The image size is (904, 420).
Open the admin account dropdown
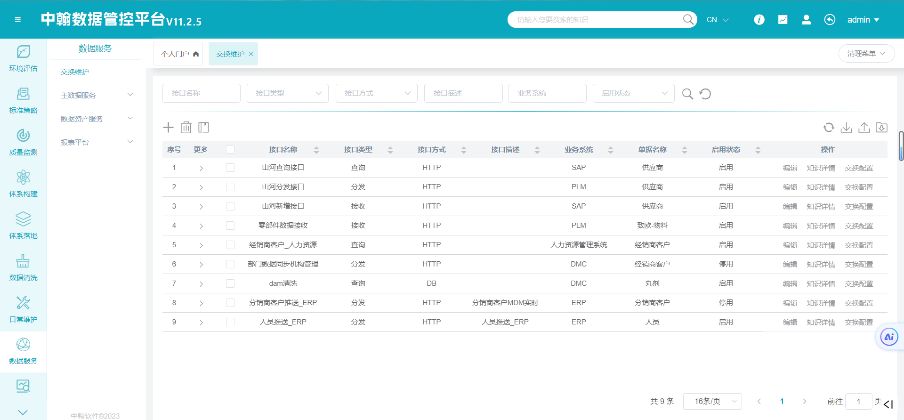coord(864,20)
